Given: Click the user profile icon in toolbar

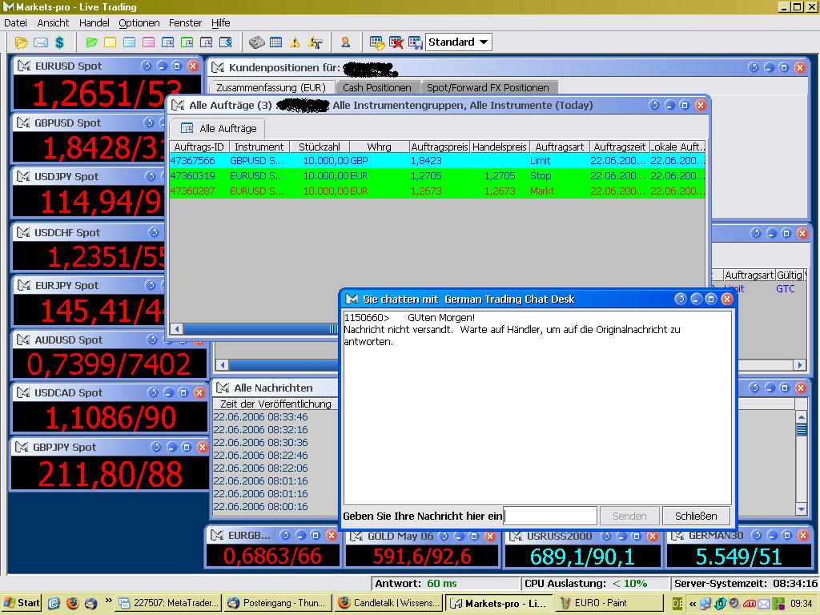Looking at the screenshot, I should pos(345,42).
